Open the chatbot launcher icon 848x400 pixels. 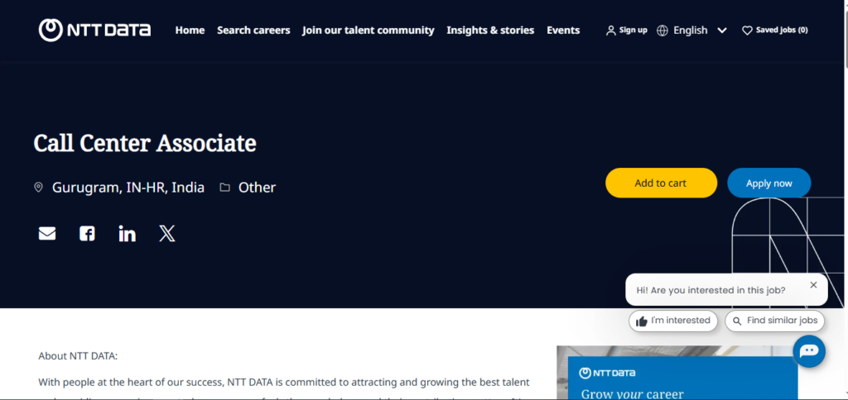pyautogui.click(x=809, y=351)
